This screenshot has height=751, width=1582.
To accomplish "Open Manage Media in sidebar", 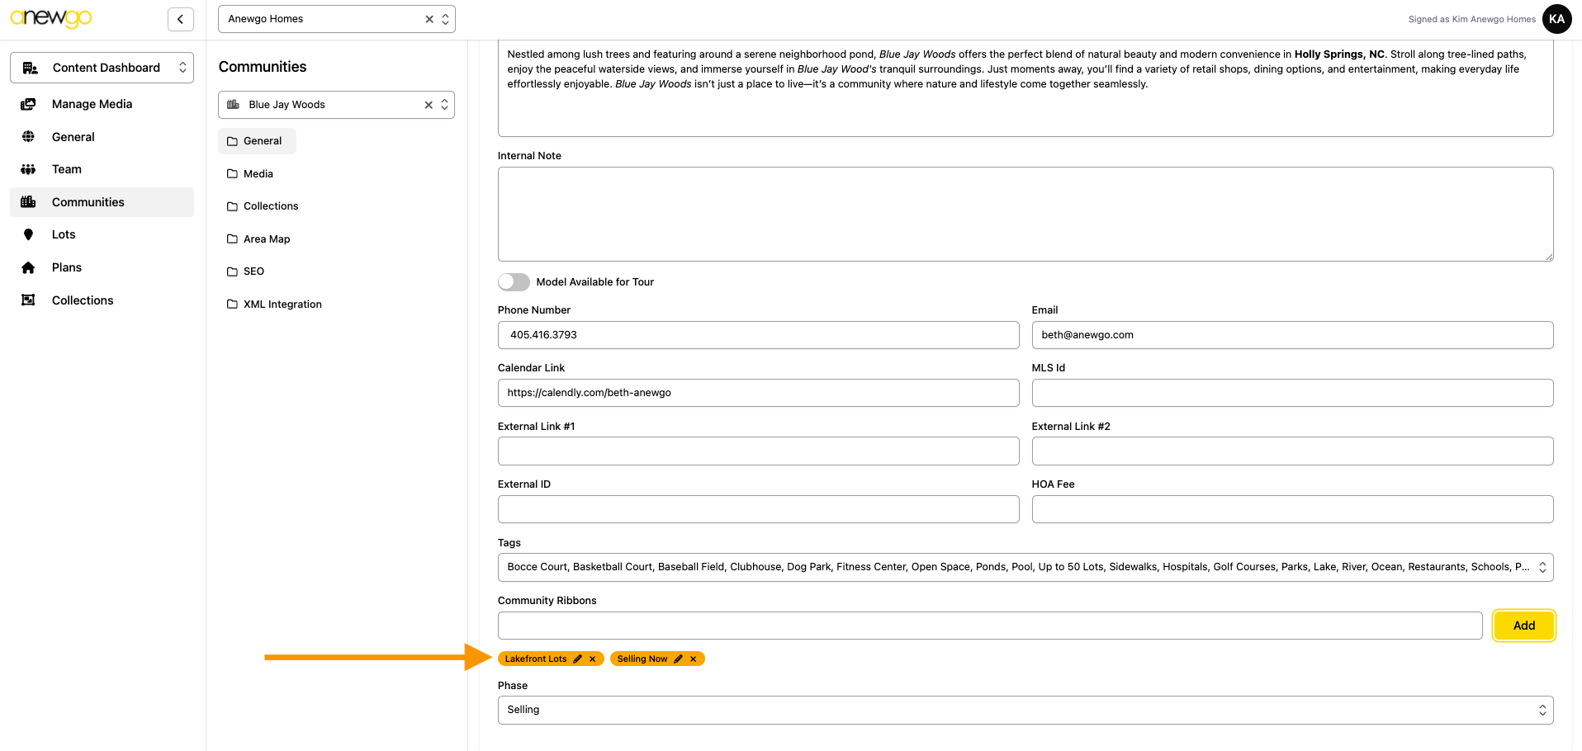I will pyautogui.click(x=92, y=104).
